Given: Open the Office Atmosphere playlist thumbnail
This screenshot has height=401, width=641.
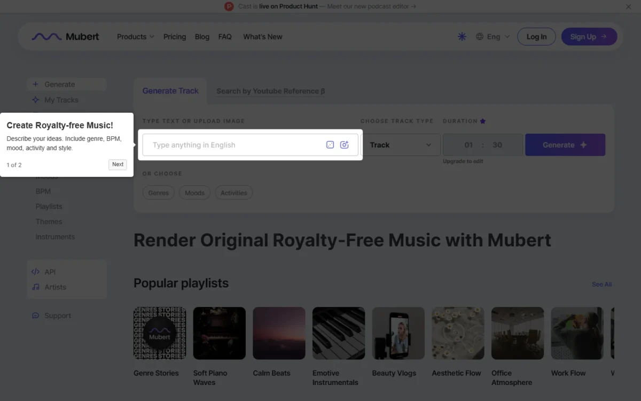Looking at the screenshot, I should coord(518,333).
